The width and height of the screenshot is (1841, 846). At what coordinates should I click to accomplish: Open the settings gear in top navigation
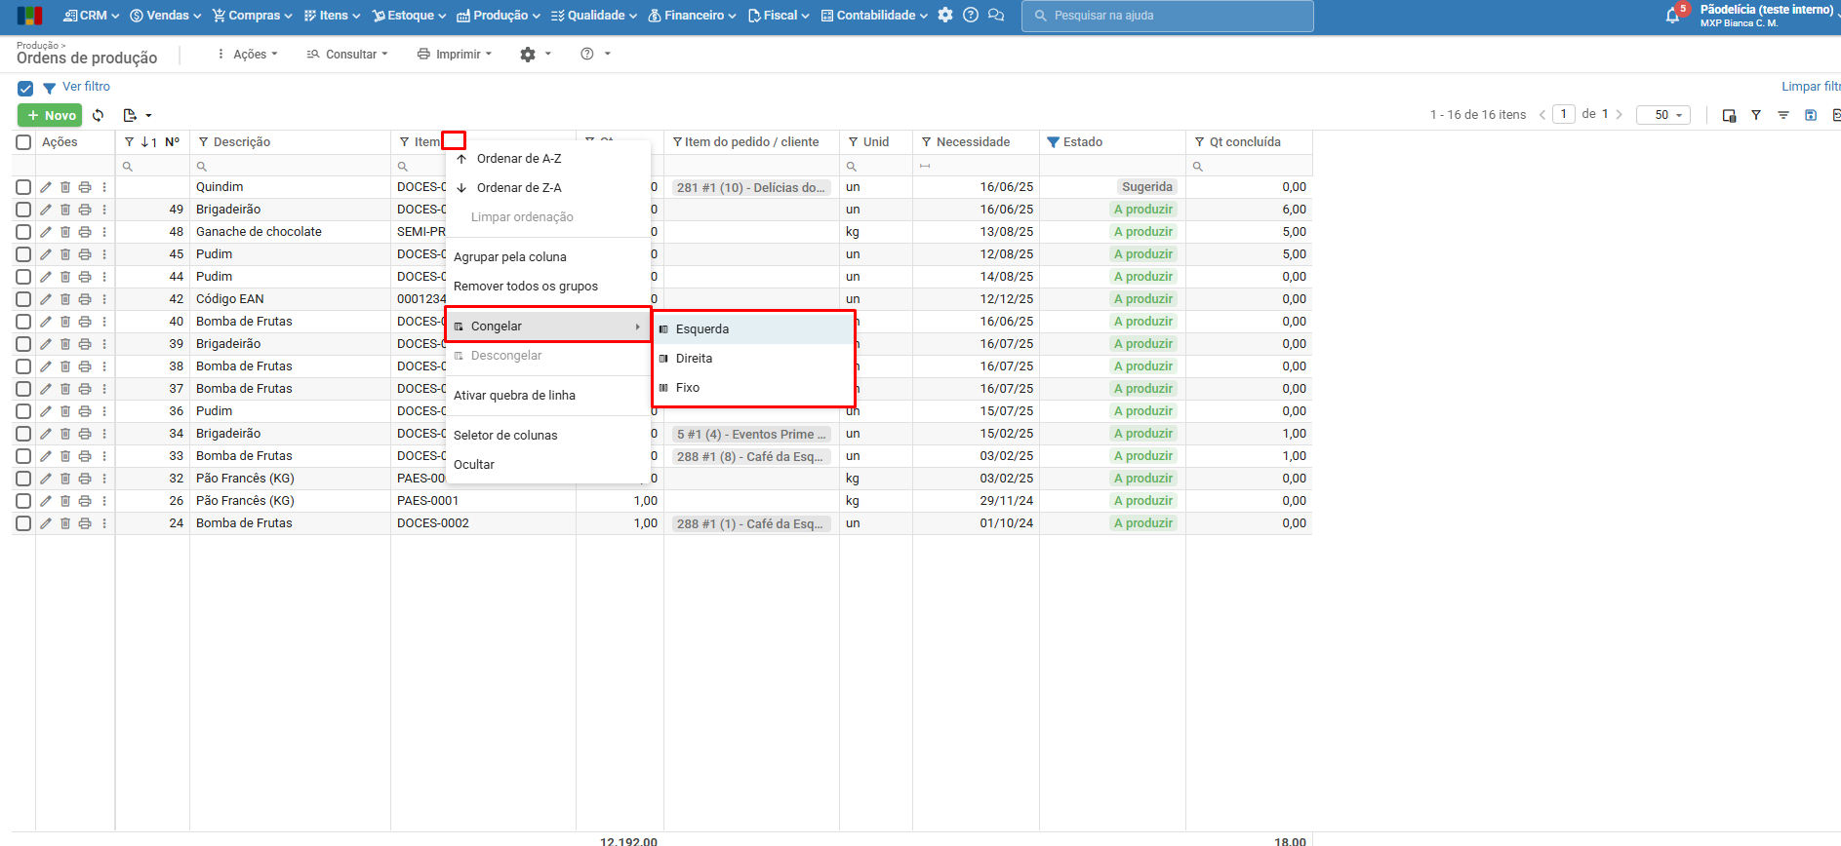point(944,15)
